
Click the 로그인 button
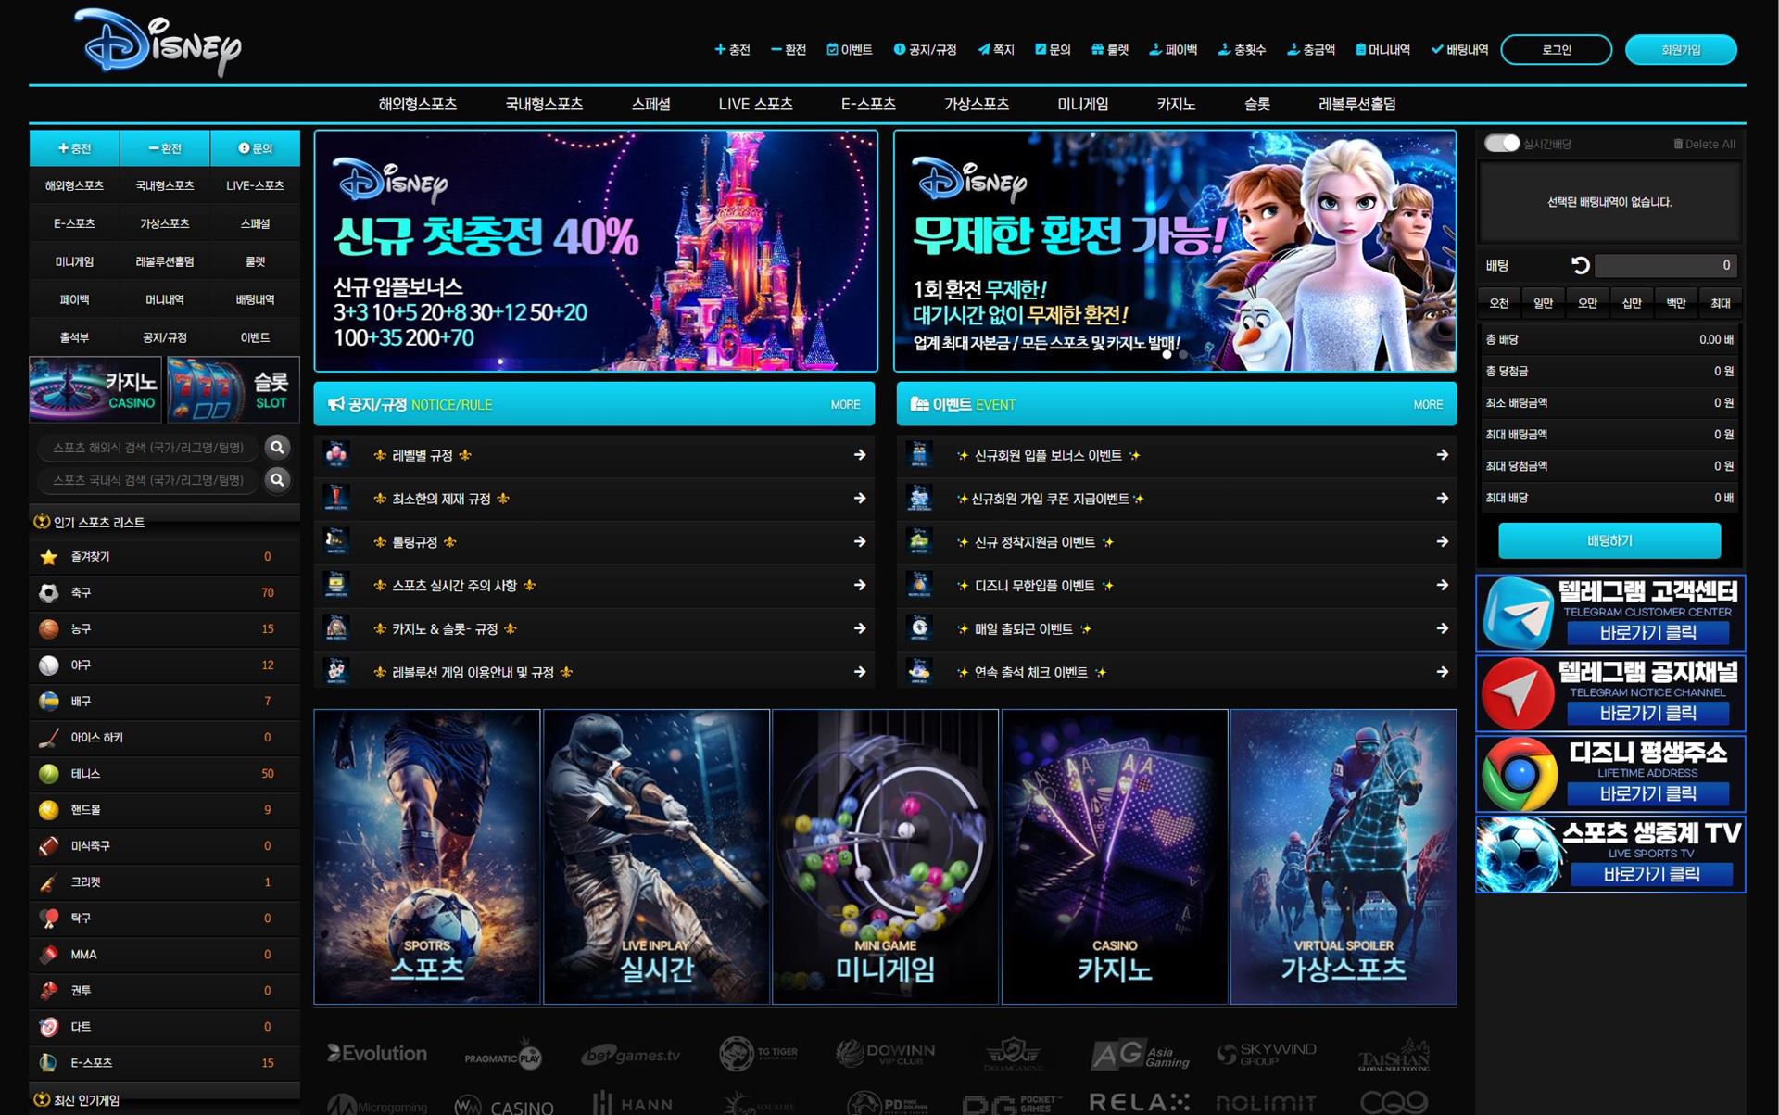pos(1557,50)
